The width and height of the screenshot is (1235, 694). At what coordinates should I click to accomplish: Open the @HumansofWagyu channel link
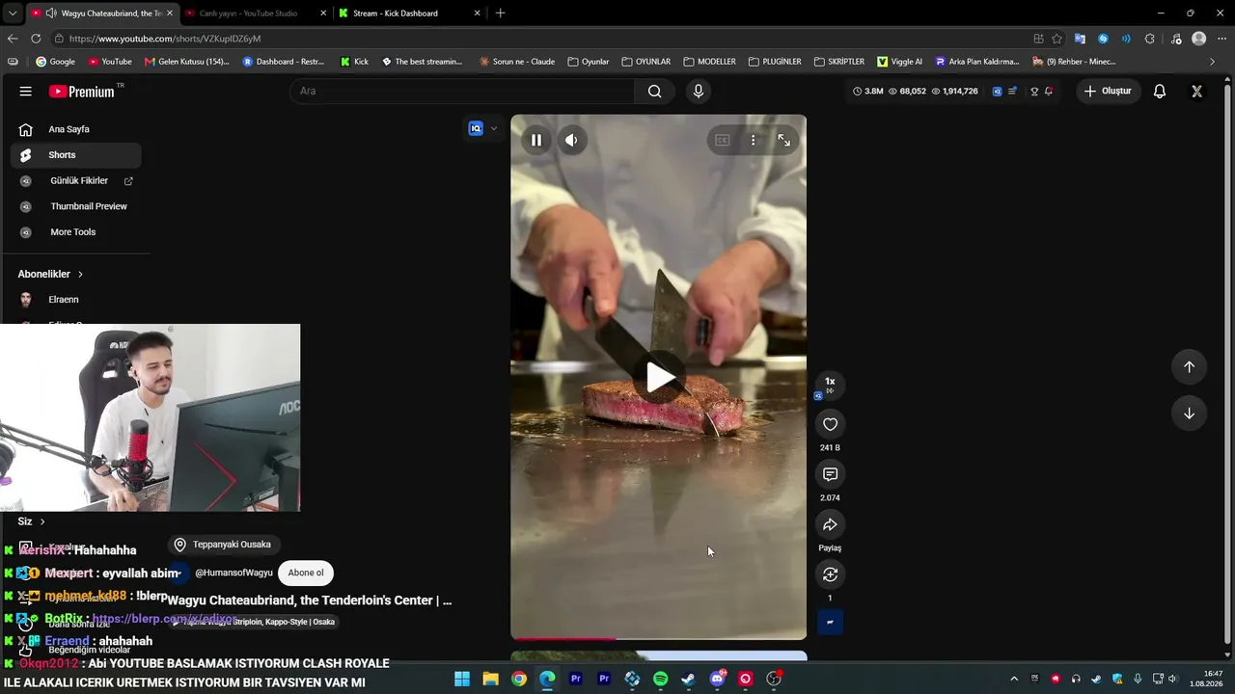coord(233,573)
